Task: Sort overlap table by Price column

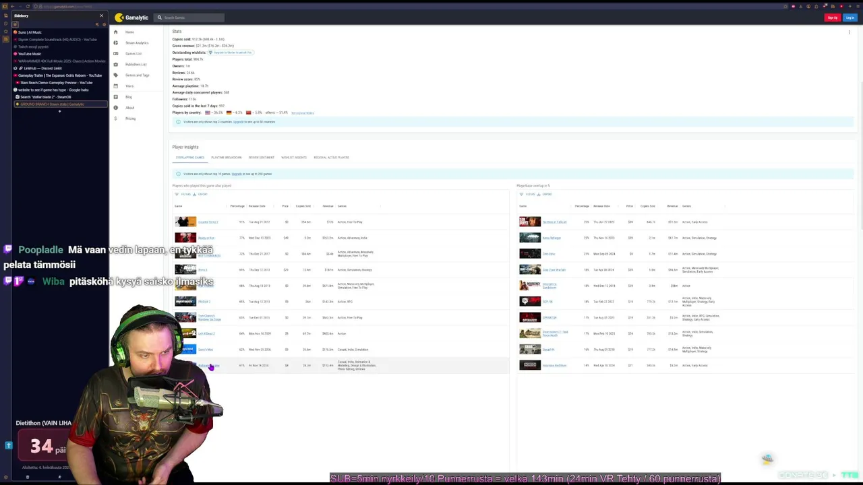Action: 630,206
